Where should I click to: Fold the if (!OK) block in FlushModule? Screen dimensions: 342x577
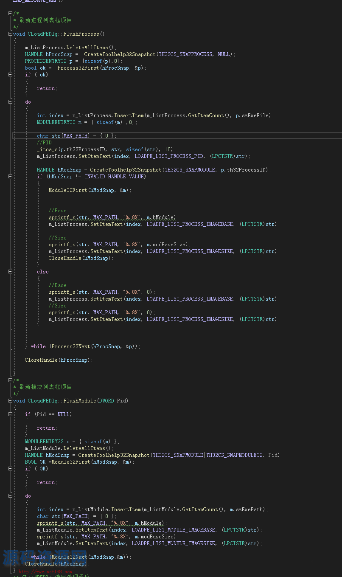coord(11,469)
